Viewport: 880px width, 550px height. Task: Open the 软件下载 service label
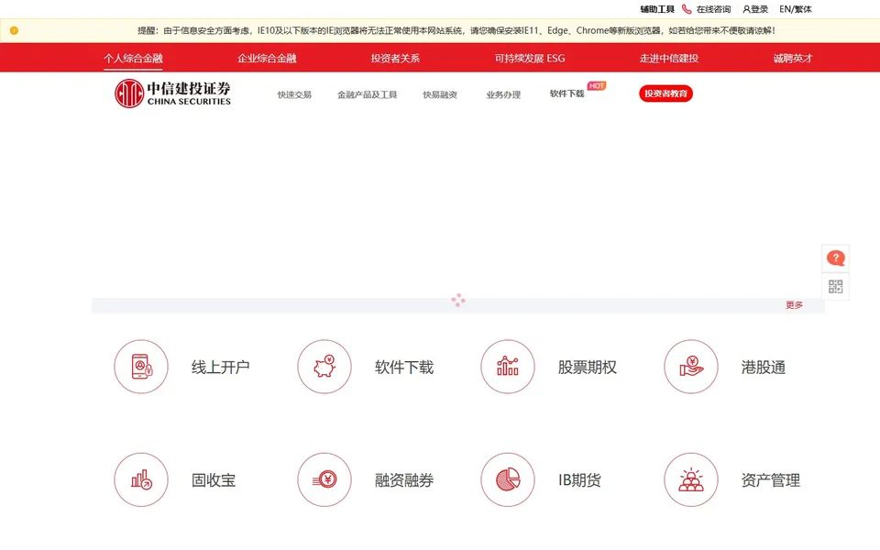404,367
